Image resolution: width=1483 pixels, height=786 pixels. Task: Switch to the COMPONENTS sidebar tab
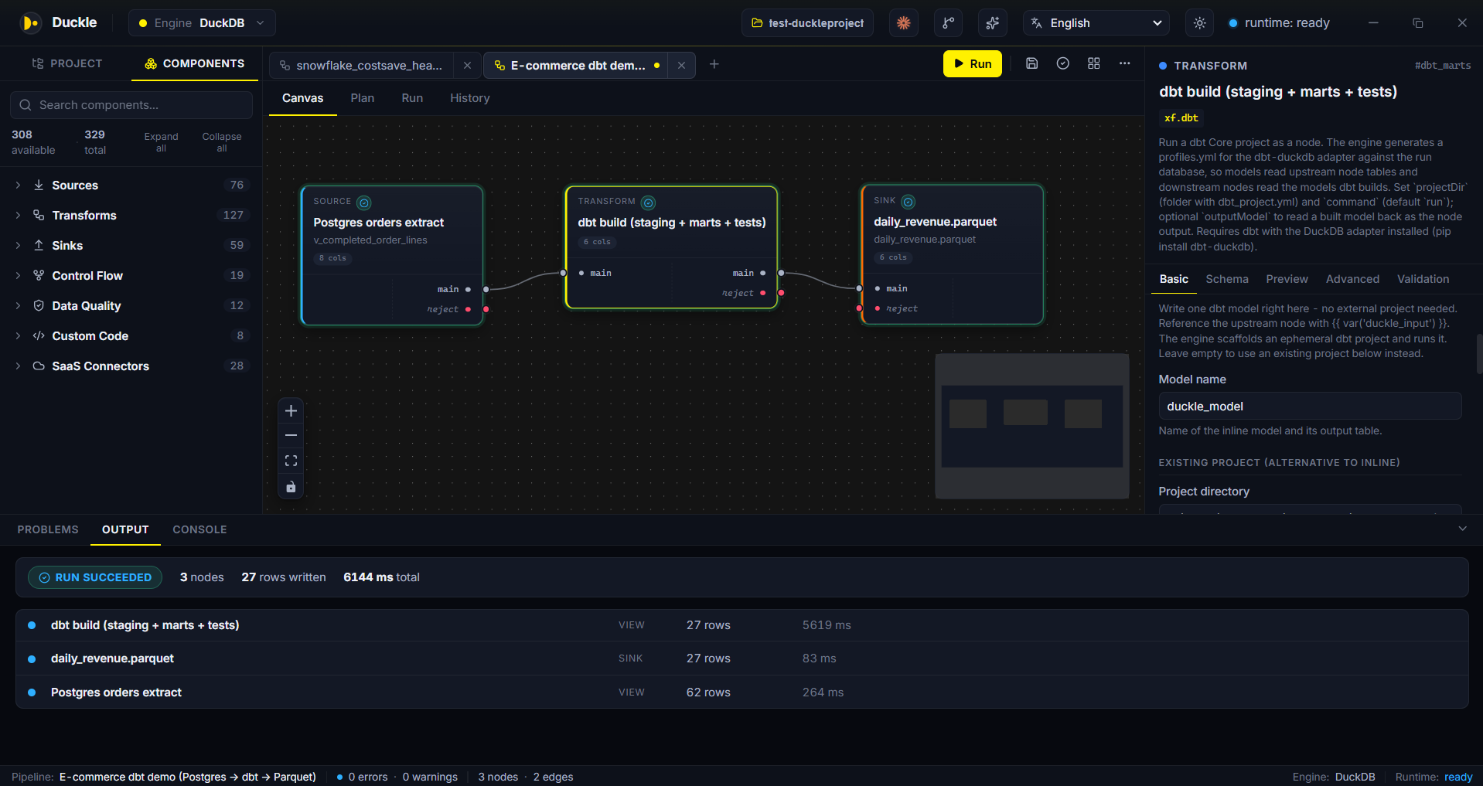pyautogui.click(x=195, y=63)
